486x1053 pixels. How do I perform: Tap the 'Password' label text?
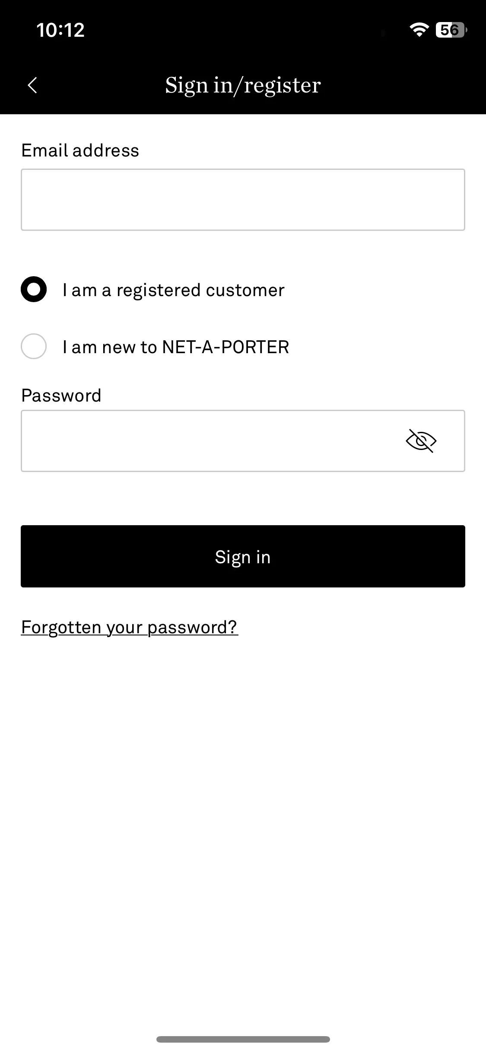click(x=61, y=396)
